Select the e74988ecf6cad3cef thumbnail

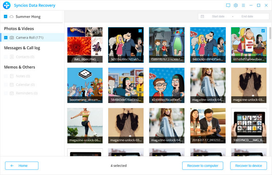(167, 85)
